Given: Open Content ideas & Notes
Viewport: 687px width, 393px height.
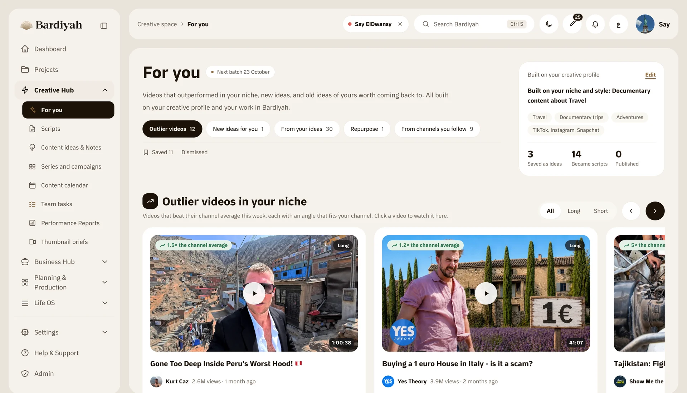Looking at the screenshot, I should 68,148.
